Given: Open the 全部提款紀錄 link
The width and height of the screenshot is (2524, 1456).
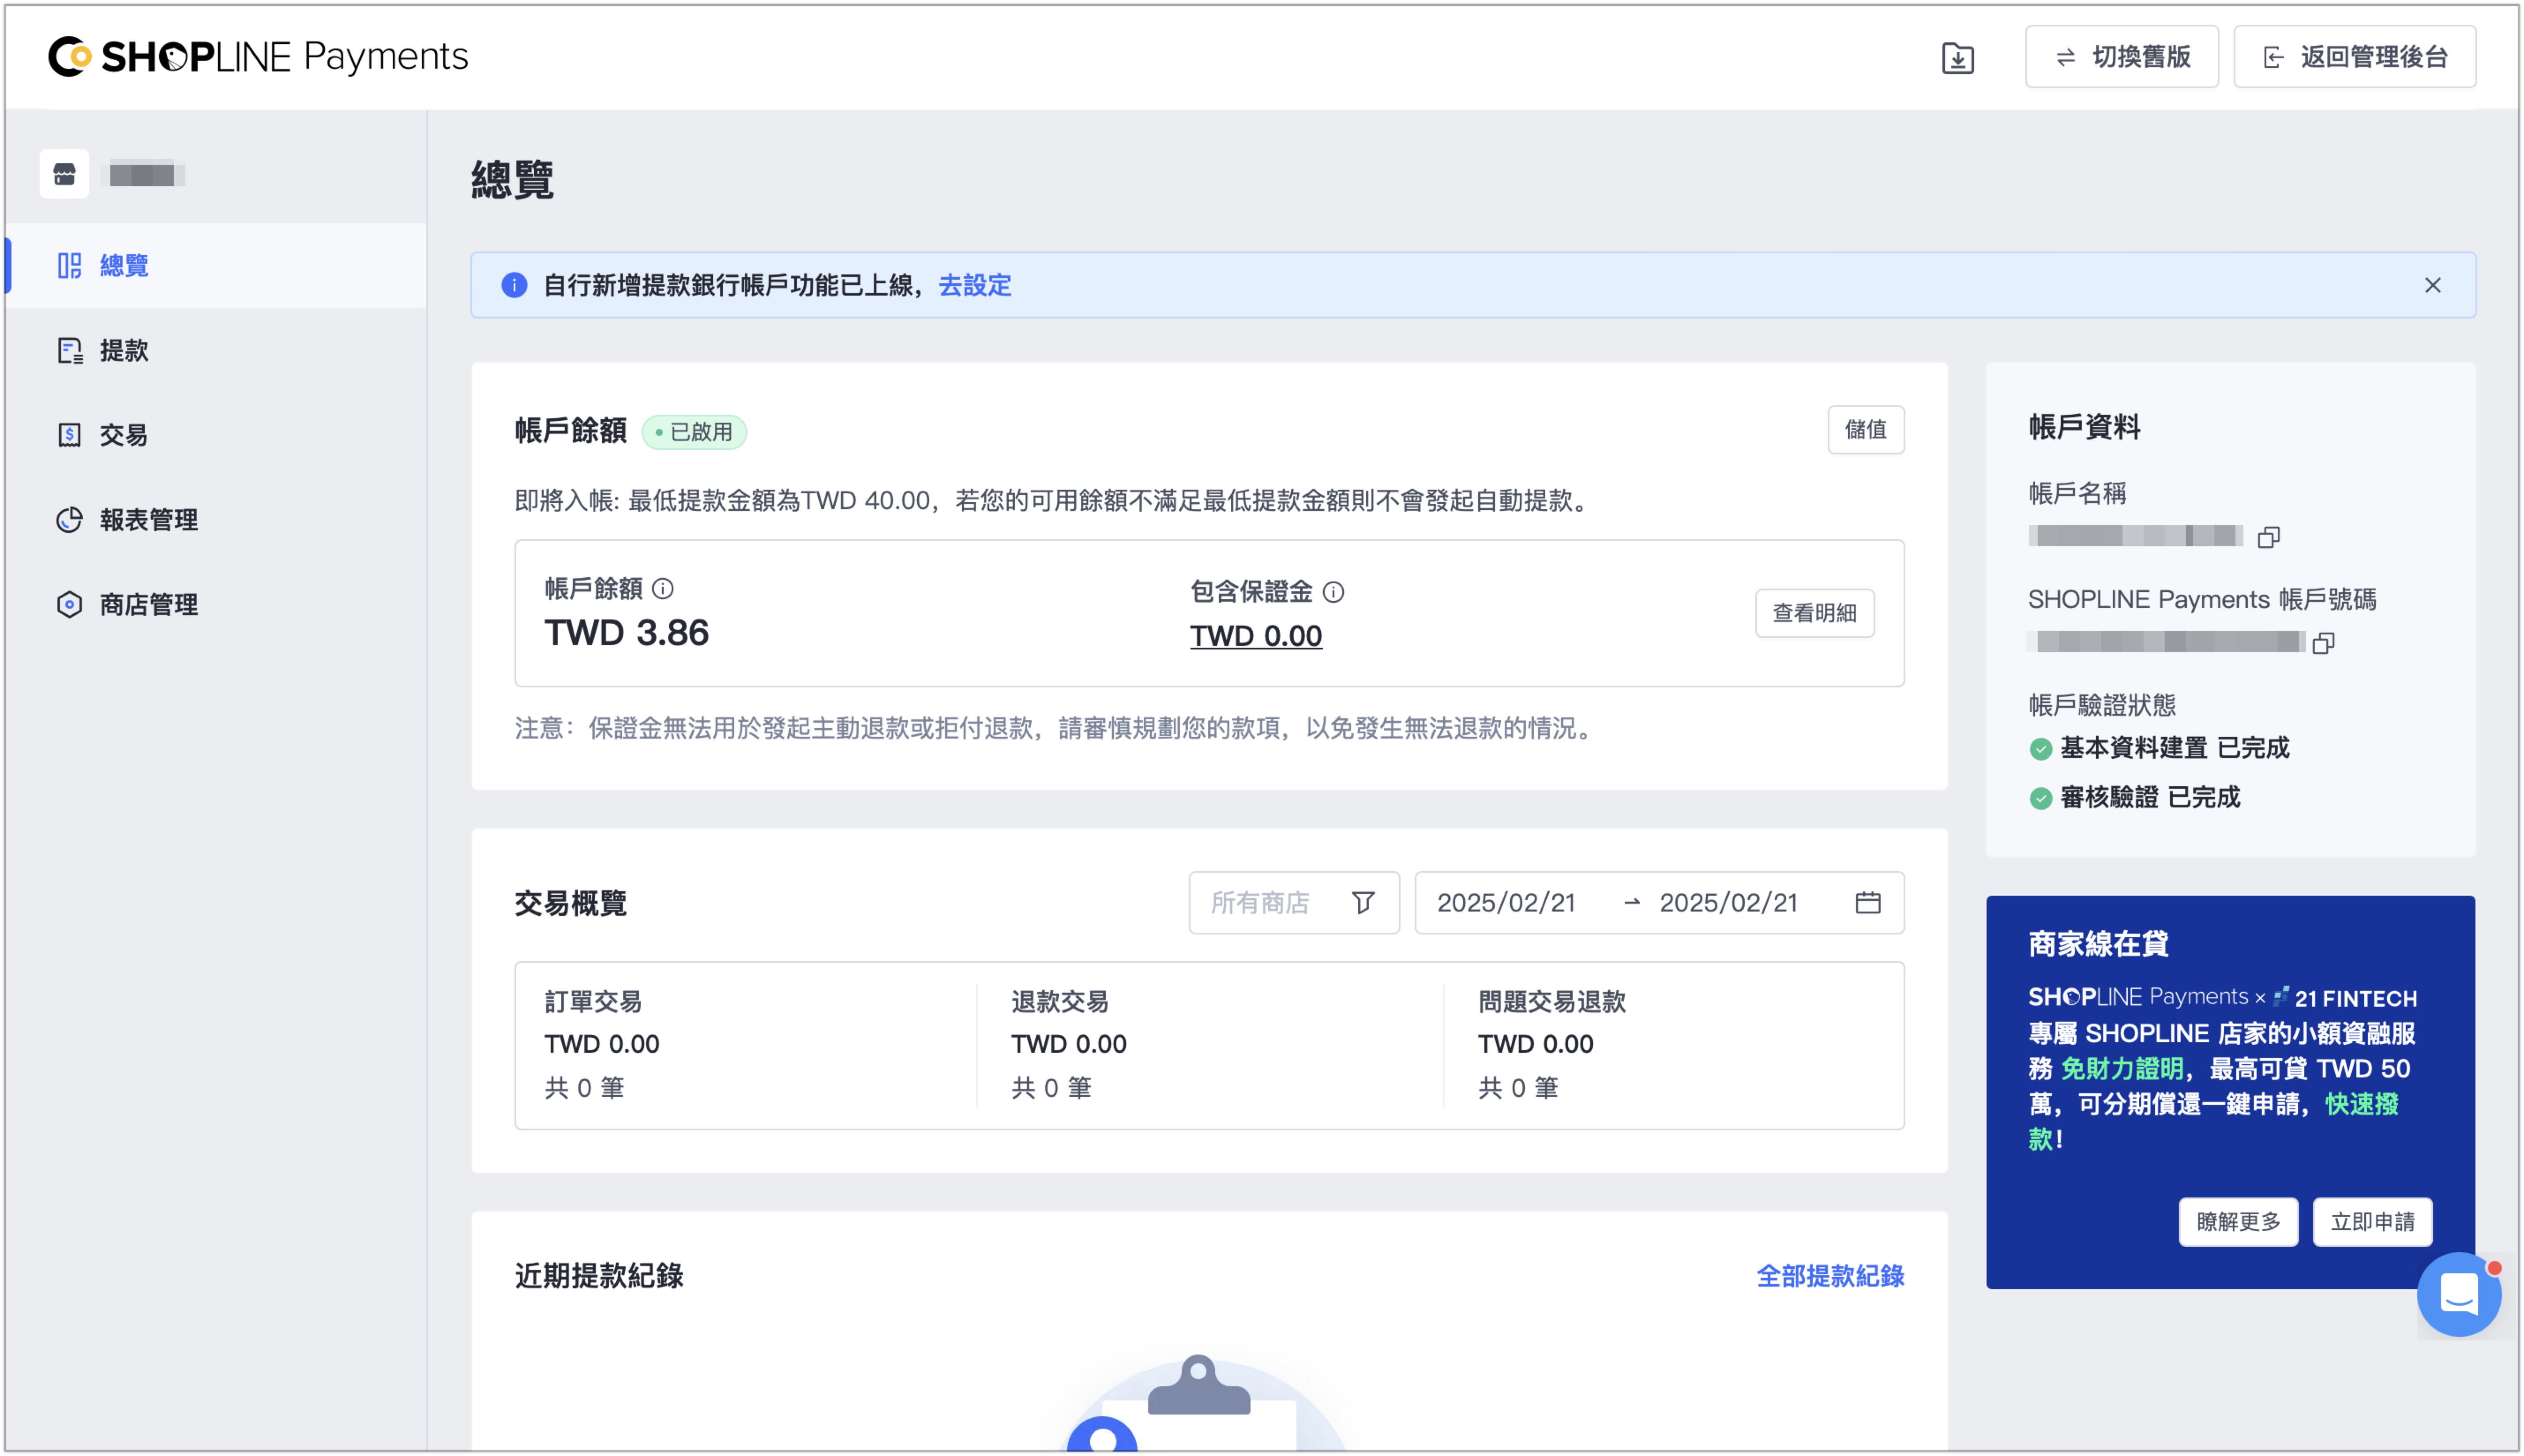Looking at the screenshot, I should pos(1830,1276).
